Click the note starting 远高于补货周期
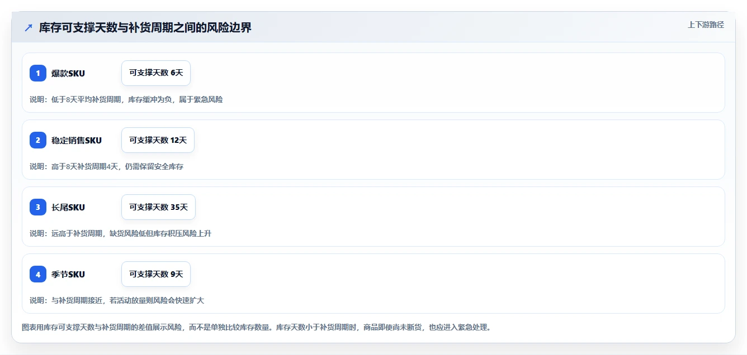Screen dimensions: 747x355 pos(120,233)
